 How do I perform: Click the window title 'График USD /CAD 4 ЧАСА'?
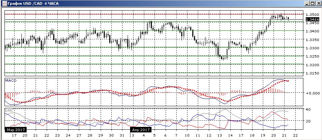[33, 3]
